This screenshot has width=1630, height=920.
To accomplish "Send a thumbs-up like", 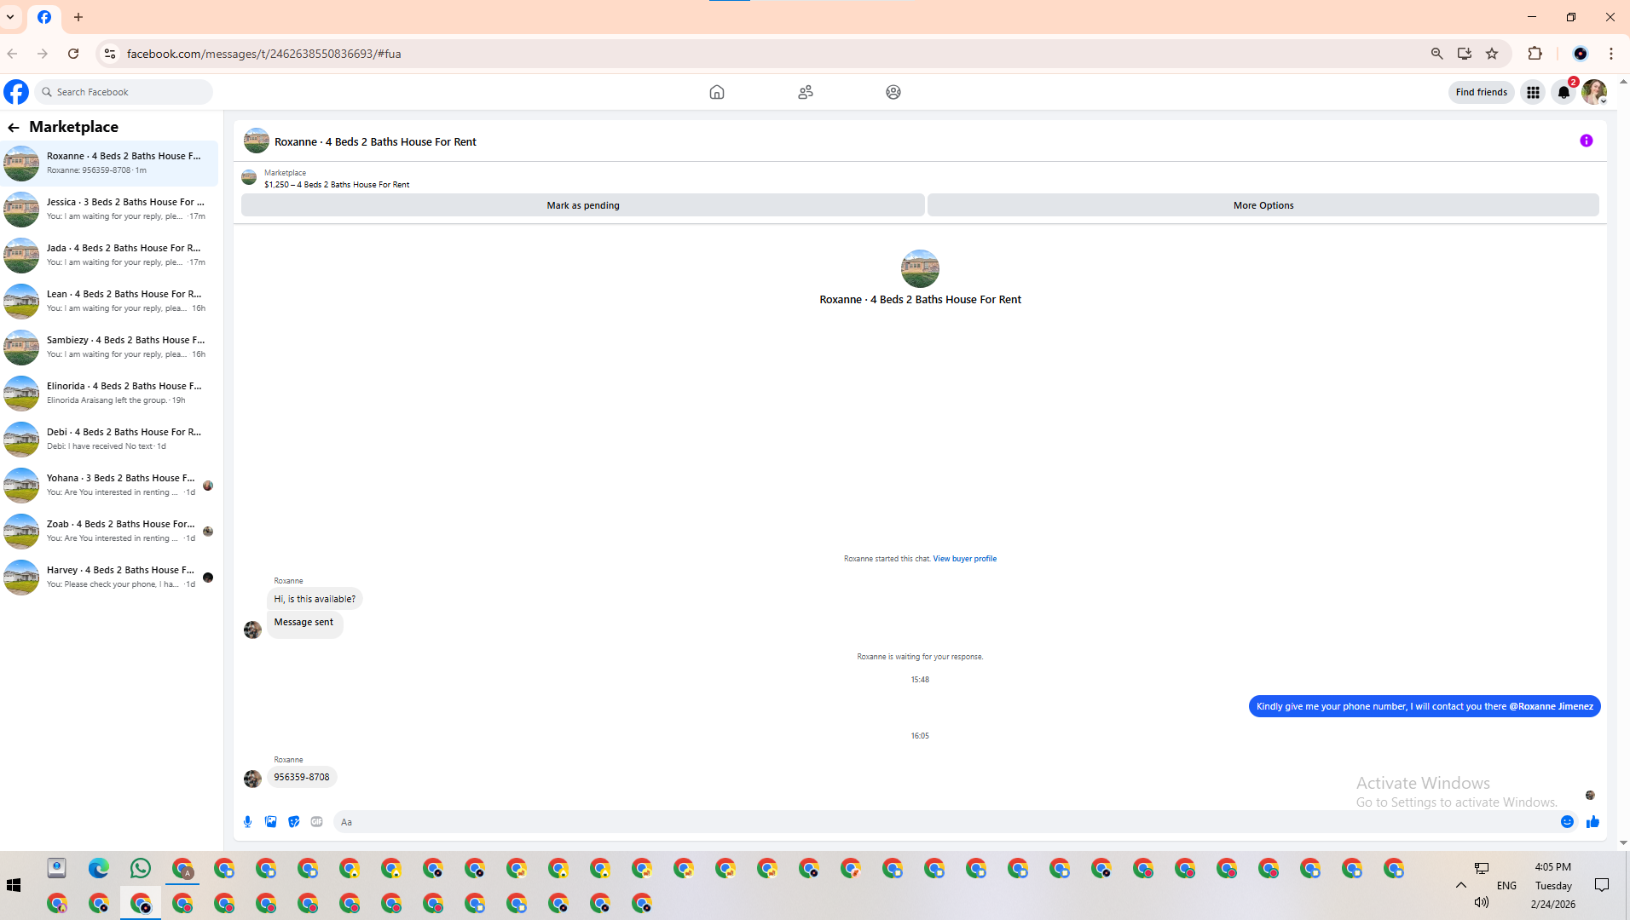I will (1592, 822).
